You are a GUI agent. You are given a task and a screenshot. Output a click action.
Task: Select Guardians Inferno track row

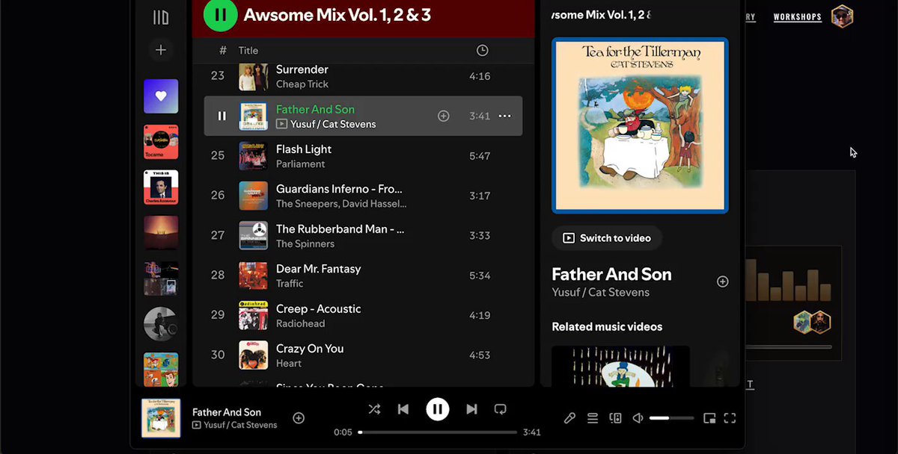363,196
